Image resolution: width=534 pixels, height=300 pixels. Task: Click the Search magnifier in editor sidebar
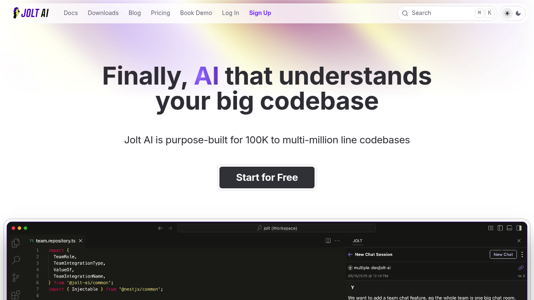point(16,260)
